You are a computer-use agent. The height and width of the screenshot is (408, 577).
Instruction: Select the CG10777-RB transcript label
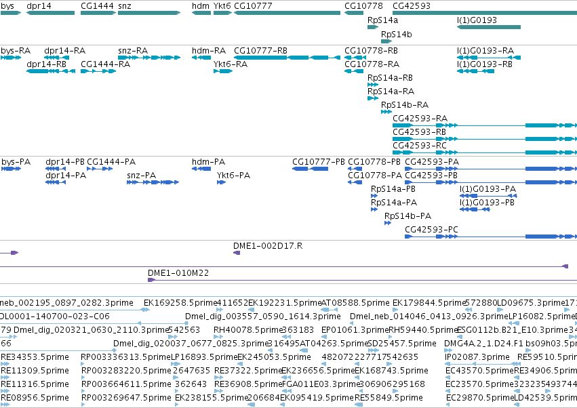point(260,51)
